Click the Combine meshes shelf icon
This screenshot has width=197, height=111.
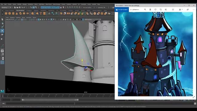[61, 14]
